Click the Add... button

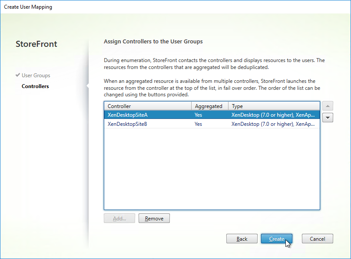[119, 218]
